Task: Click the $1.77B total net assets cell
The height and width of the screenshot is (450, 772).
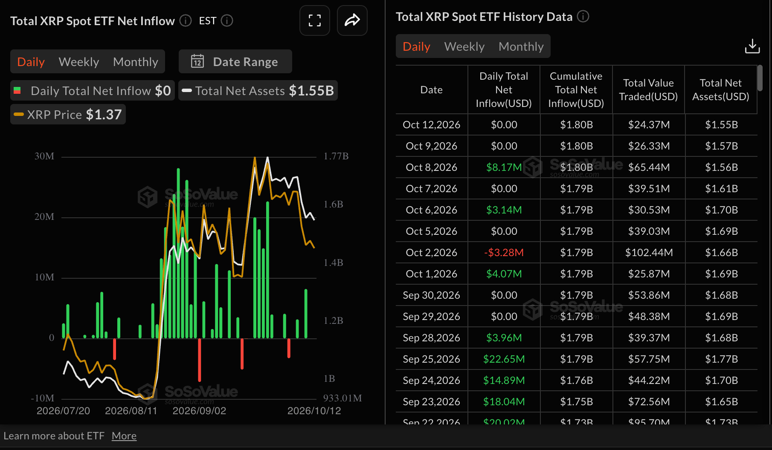Action: click(721, 359)
